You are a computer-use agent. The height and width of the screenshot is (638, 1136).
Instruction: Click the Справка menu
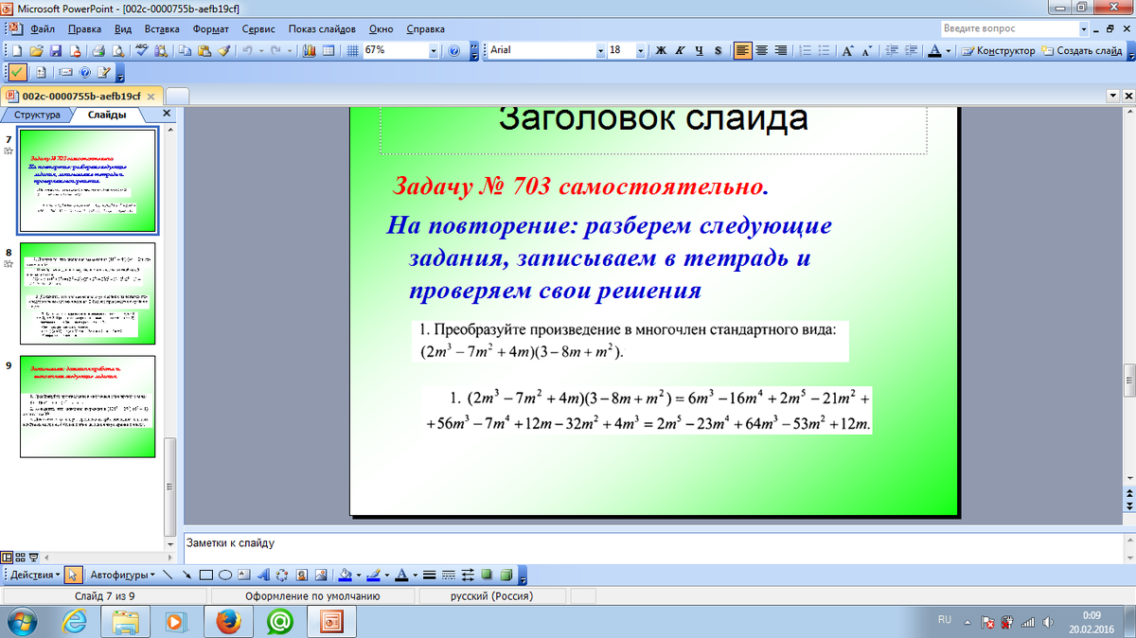425,28
